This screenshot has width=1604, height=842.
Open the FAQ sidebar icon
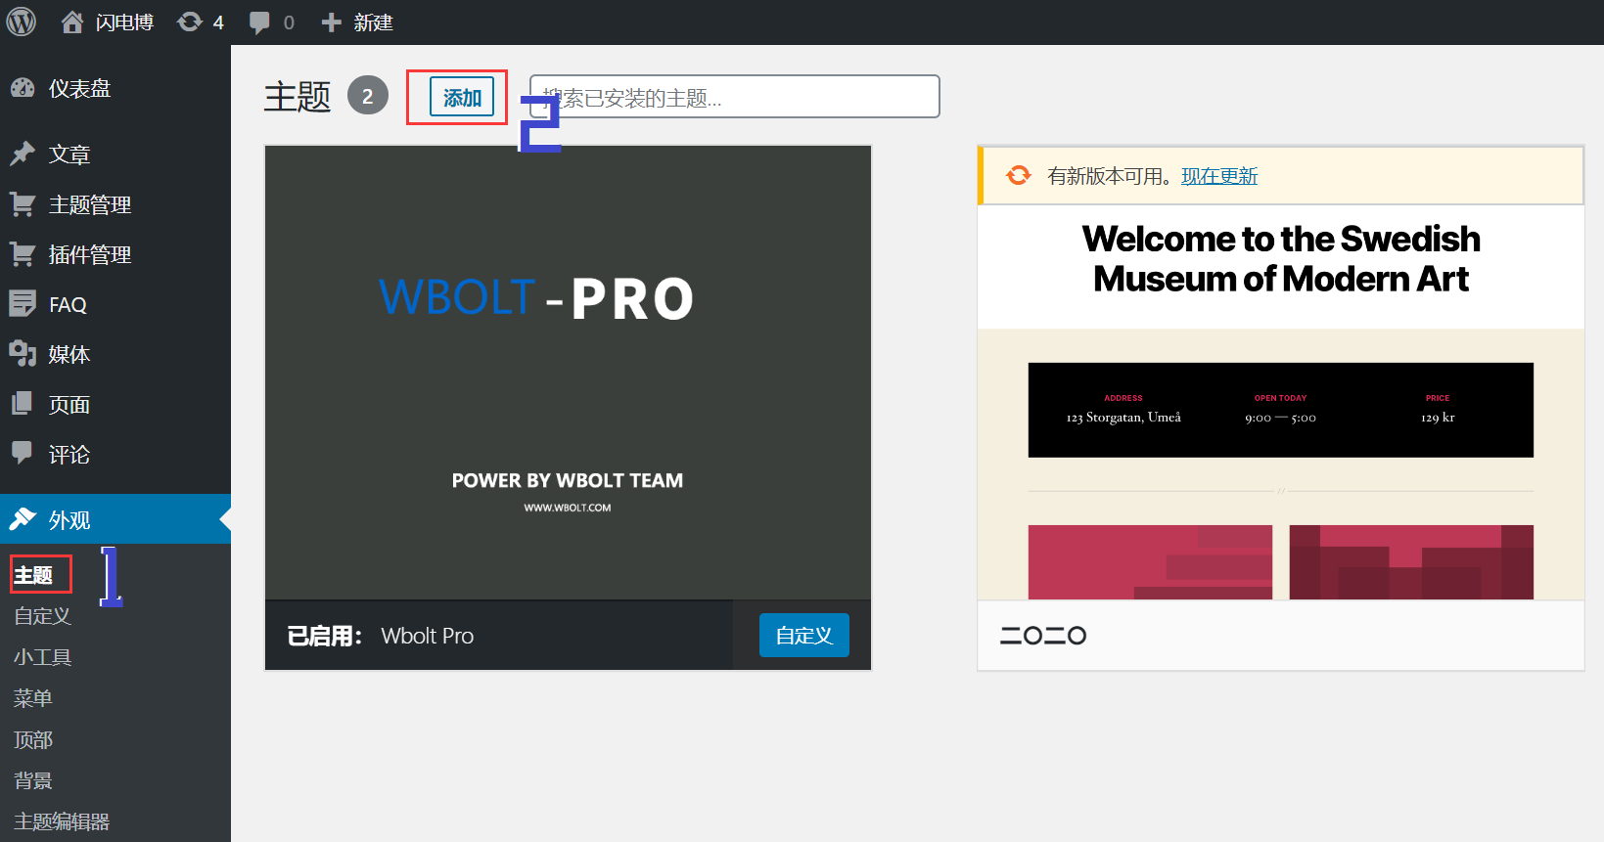tap(23, 304)
